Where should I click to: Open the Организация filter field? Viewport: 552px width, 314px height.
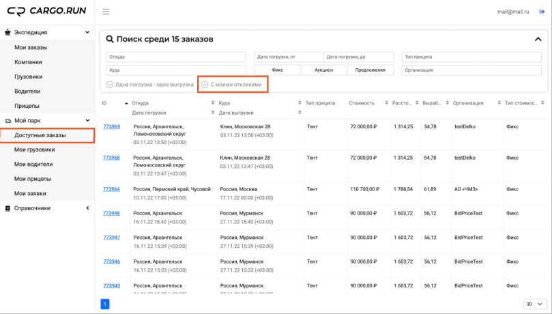point(471,70)
